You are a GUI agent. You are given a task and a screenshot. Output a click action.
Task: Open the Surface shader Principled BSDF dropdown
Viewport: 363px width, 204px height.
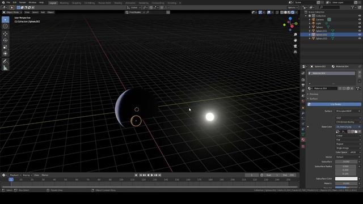348,111
